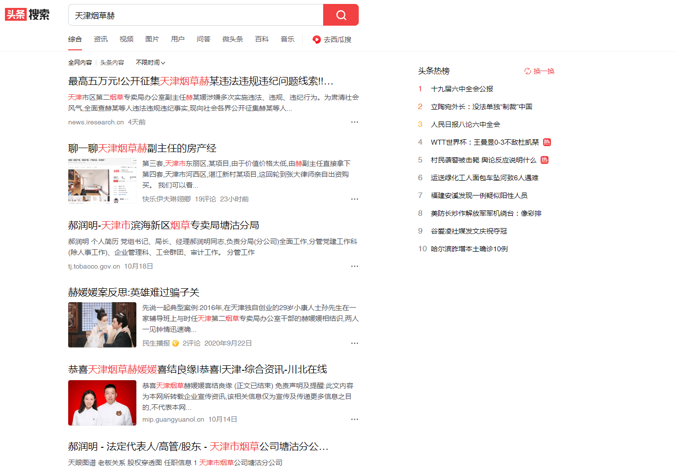
Task: Open hot topic 美防长炒作解放军军机绕台：像彩排
Action: tap(486, 213)
